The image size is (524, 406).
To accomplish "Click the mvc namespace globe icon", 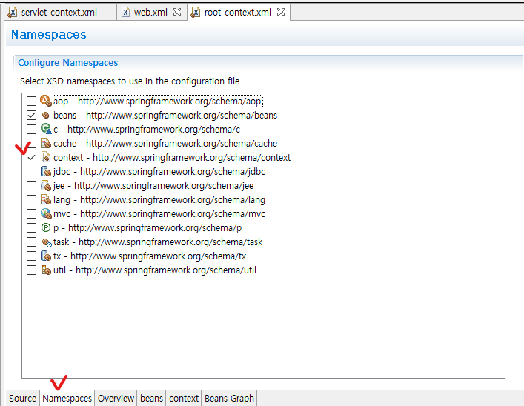I will point(44,214).
